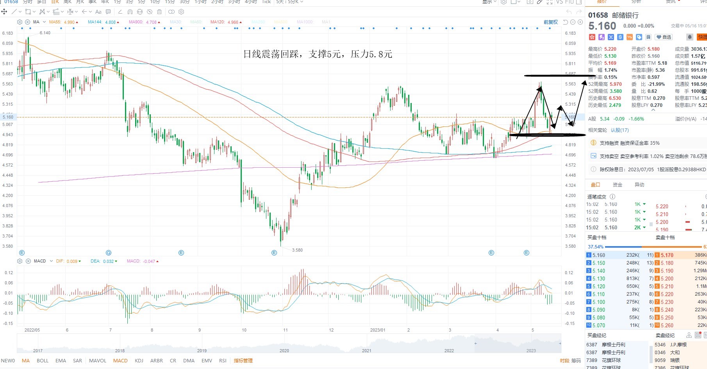707x369 pixels.
Task: Enter fullscreen chart mode
Action: [549, 2]
